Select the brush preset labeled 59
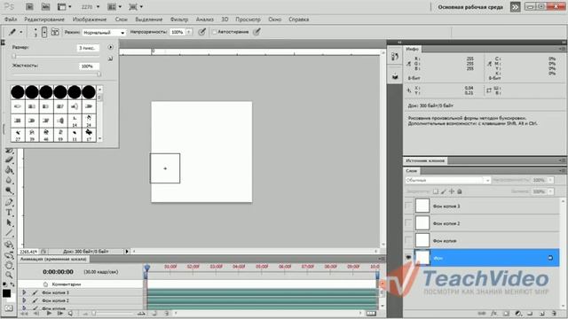The height and width of the screenshot is (319, 568). pos(60,135)
